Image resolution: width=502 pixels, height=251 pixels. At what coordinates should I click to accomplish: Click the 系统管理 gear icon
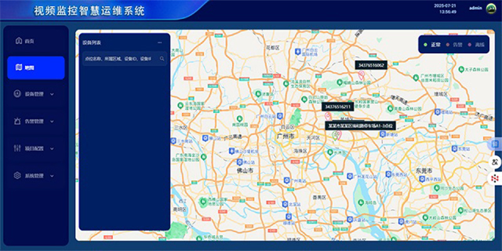(x=18, y=176)
